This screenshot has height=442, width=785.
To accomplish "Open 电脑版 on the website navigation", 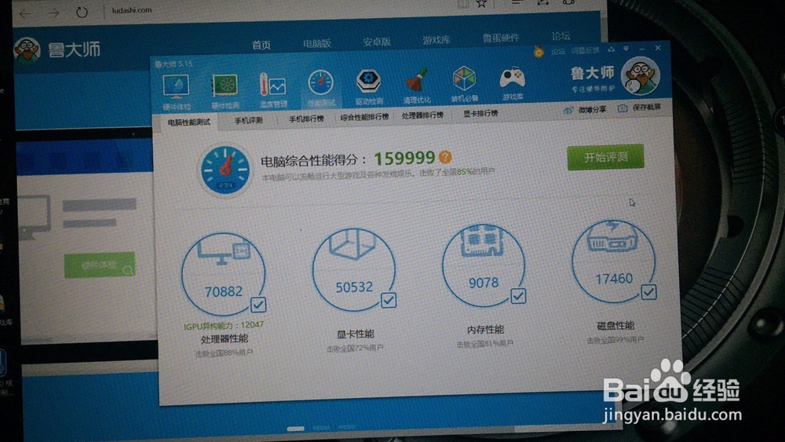I will (x=317, y=43).
